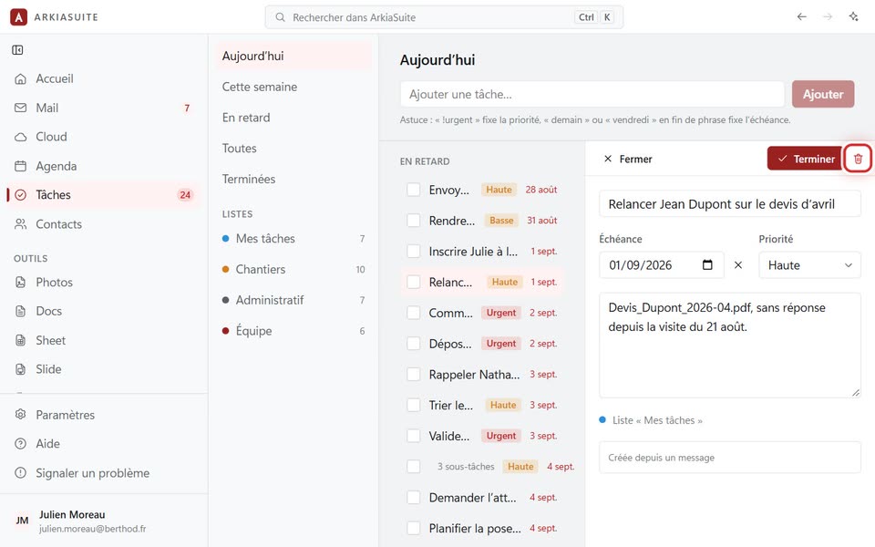Open the Chantiers list with orange dot
The height and width of the screenshot is (547, 875).
293,270
